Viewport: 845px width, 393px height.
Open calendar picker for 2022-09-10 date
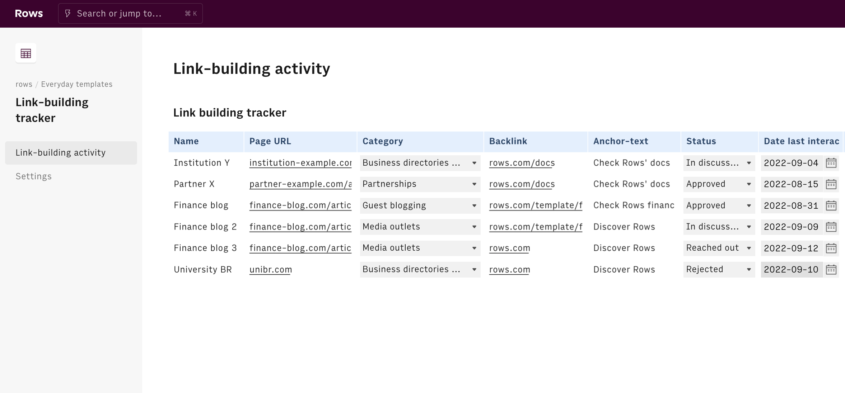pos(831,270)
